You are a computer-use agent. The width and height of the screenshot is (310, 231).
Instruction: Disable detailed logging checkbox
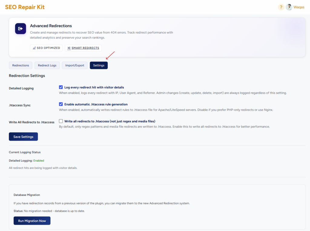click(x=61, y=87)
